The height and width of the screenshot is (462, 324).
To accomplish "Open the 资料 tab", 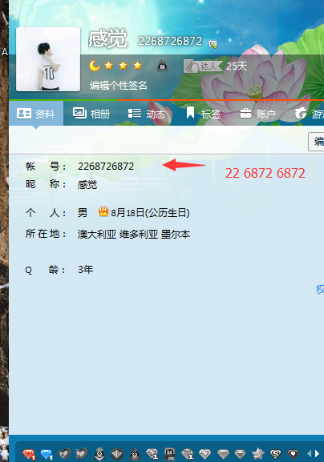I will pyautogui.click(x=36, y=114).
